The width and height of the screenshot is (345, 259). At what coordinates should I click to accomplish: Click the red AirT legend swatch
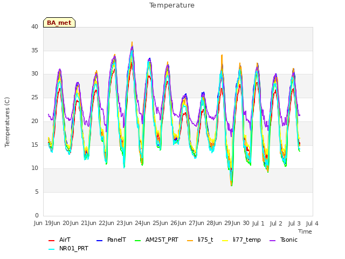tap(51, 241)
